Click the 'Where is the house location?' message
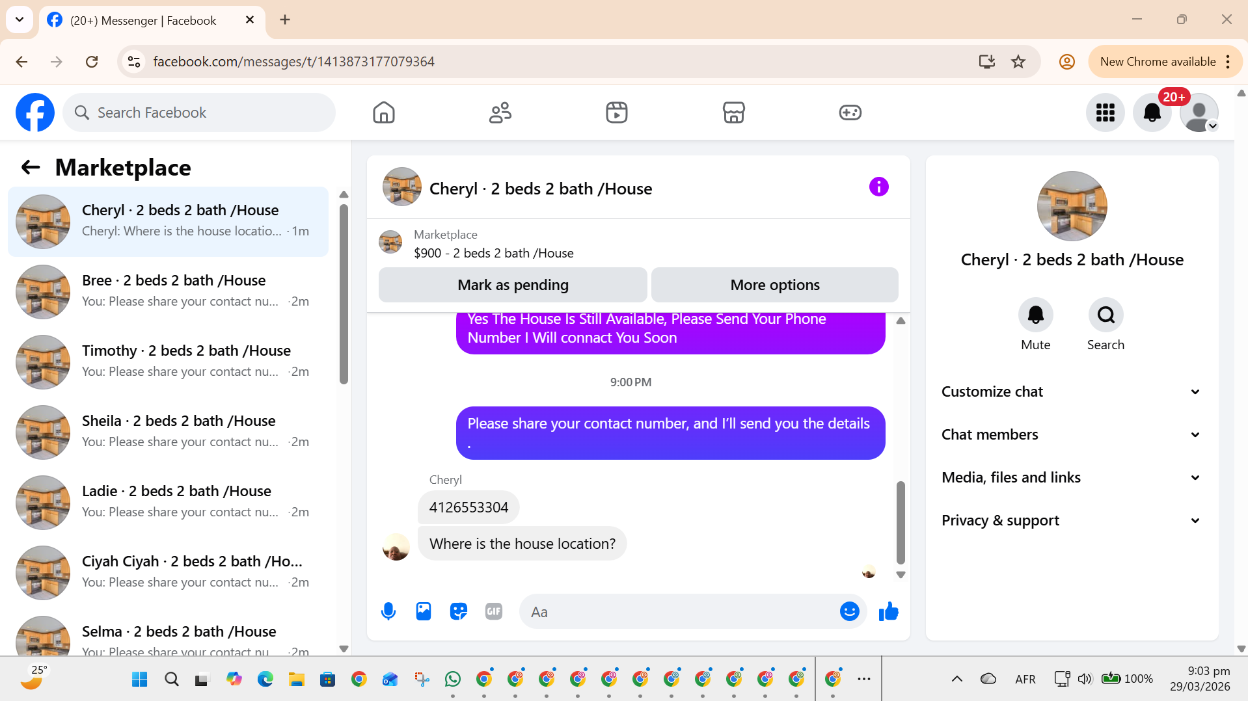Image resolution: width=1248 pixels, height=701 pixels. click(522, 544)
